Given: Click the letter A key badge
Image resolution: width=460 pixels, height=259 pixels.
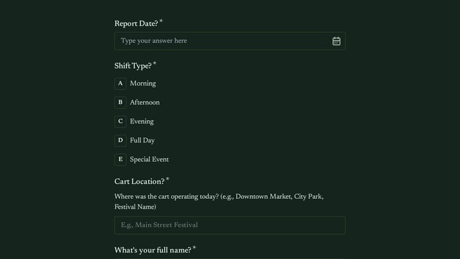Looking at the screenshot, I should (120, 84).
